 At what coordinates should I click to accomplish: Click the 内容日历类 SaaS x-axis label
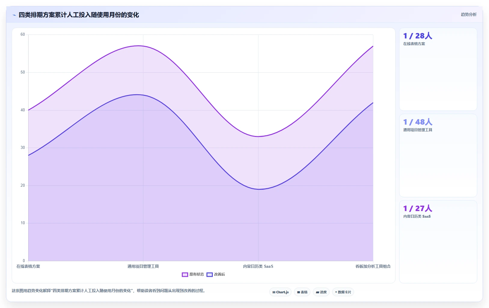[258, 266]
